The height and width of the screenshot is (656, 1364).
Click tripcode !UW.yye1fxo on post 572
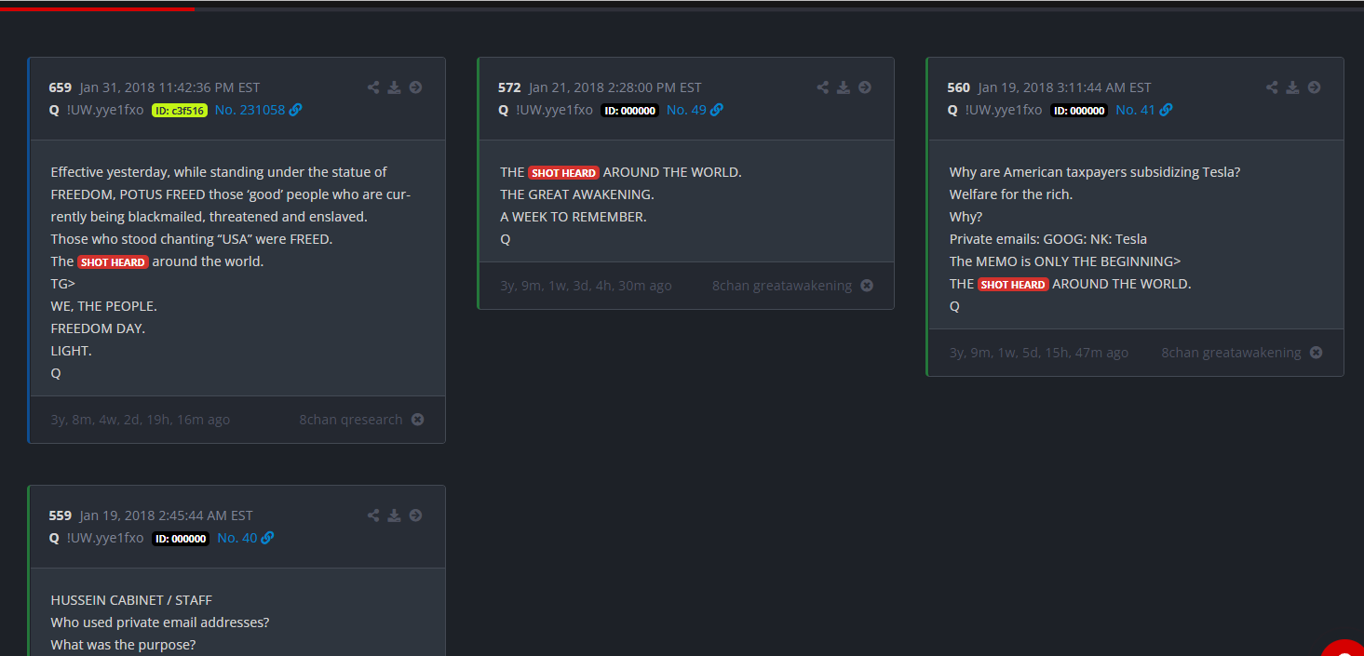[554, 110]
